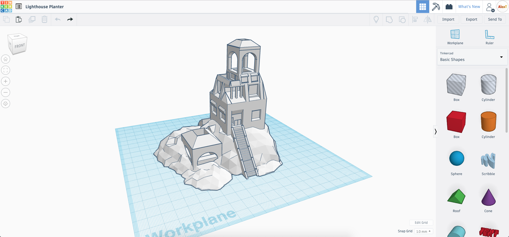
Task: Click the Paste toolbar icon
Action: (19, 19)
